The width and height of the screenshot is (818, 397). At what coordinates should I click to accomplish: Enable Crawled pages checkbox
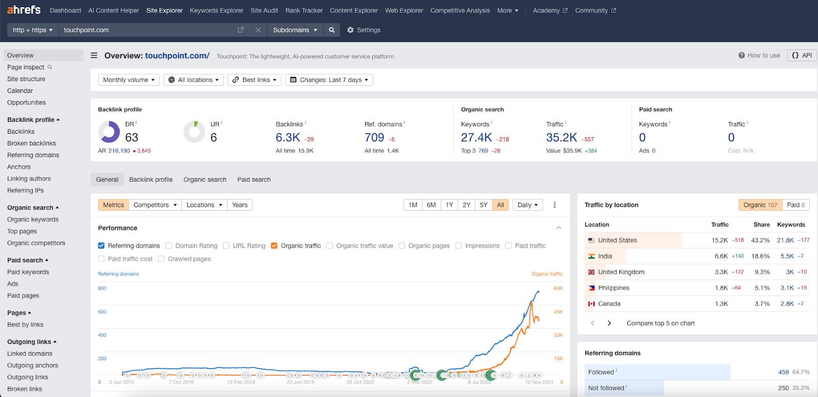click(x=161, y=259)
